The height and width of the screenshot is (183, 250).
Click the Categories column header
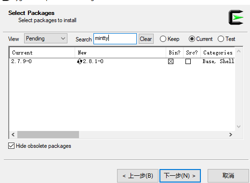[218, 52]
